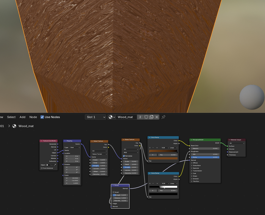Open the Slot 1 dropdown
265x215 pixels.
(95, 117)
